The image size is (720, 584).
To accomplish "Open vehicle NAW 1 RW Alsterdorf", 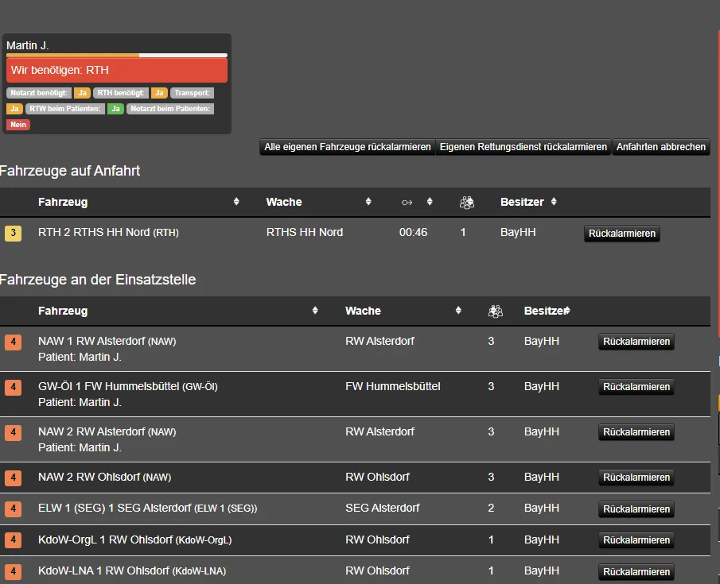I will [91, 342].
